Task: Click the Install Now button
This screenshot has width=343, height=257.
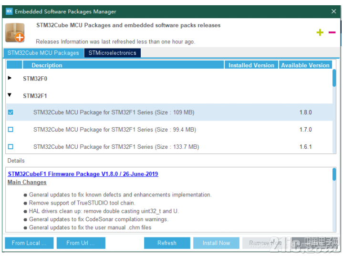Action: [216, 243]
